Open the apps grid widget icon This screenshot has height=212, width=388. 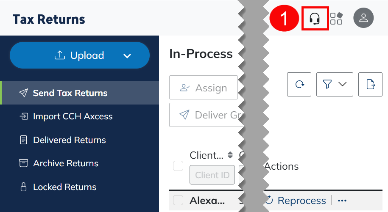coord(336,19)
